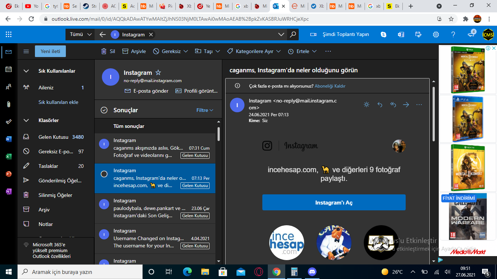Open Taşı move-to dropdown
This screenshot has height=279, width=497.
(218, 51)
